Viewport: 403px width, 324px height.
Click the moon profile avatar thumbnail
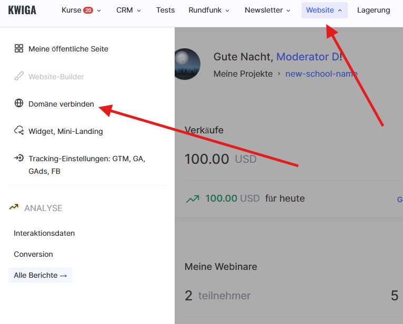[186, 64]
